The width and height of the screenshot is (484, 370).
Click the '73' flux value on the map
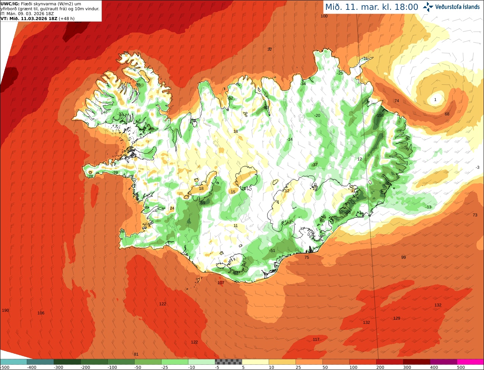(475, 215)
